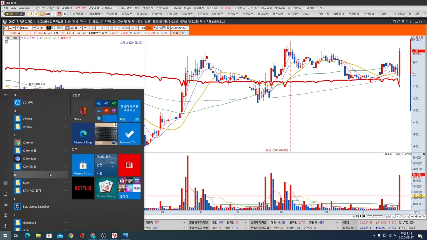Viewport: 427px width, 240px height.
Task: Expand Daum folder in app list
Action: (65, 183)
